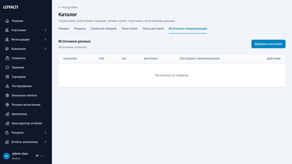The height and width of the screenshot is (164, 292).
Task: Click the Каталог page heading
Action: pos(68,15)
